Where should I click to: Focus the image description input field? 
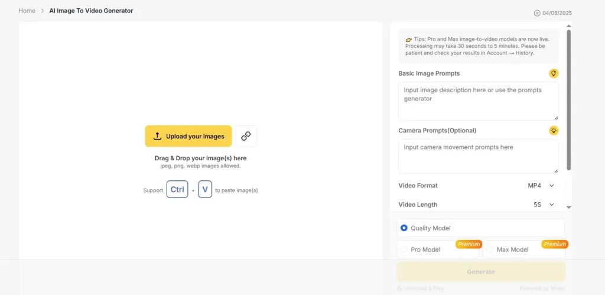click(478, 101)
